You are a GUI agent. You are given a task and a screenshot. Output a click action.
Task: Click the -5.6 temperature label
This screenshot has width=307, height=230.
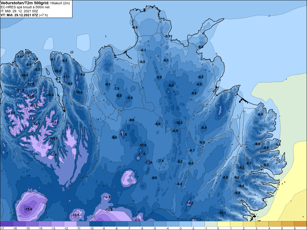pyautogui.click(x=278, y=145)
